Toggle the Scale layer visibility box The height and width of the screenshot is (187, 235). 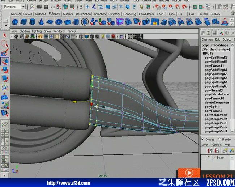204,158
